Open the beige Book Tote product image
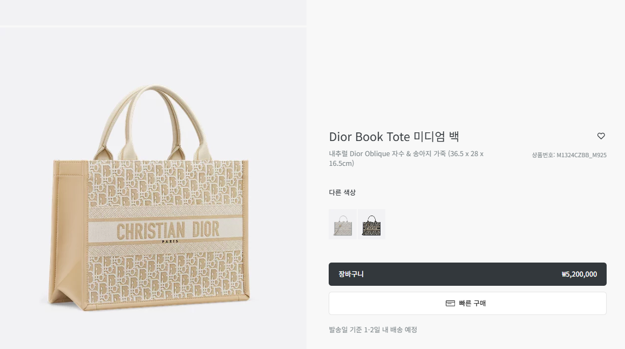 pyautogui.click(x=151, y=198)
